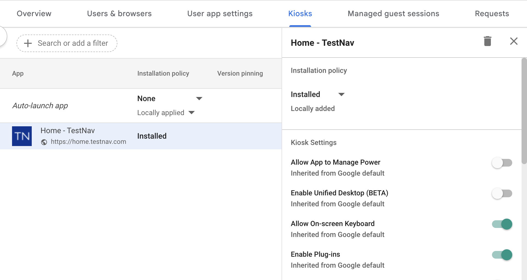This screenshot has width=527, height=280.
Task: Open the Users & browsers tab
Action: click(119, 13)
